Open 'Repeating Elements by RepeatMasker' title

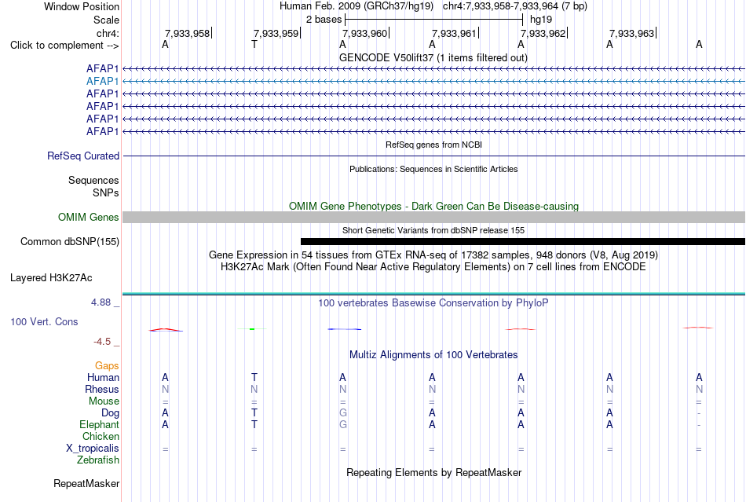(x=433, y=473)
